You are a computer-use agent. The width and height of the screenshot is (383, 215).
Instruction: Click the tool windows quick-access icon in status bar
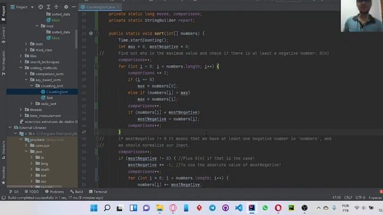pos(4,198)
